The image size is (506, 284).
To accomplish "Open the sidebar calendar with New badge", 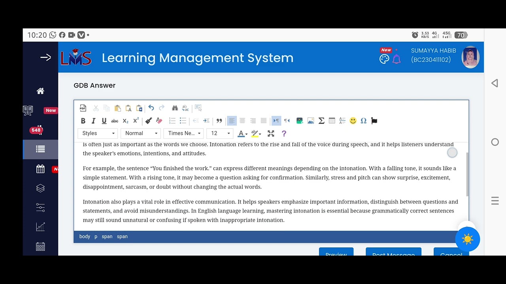I will click(x=40, y=169).
